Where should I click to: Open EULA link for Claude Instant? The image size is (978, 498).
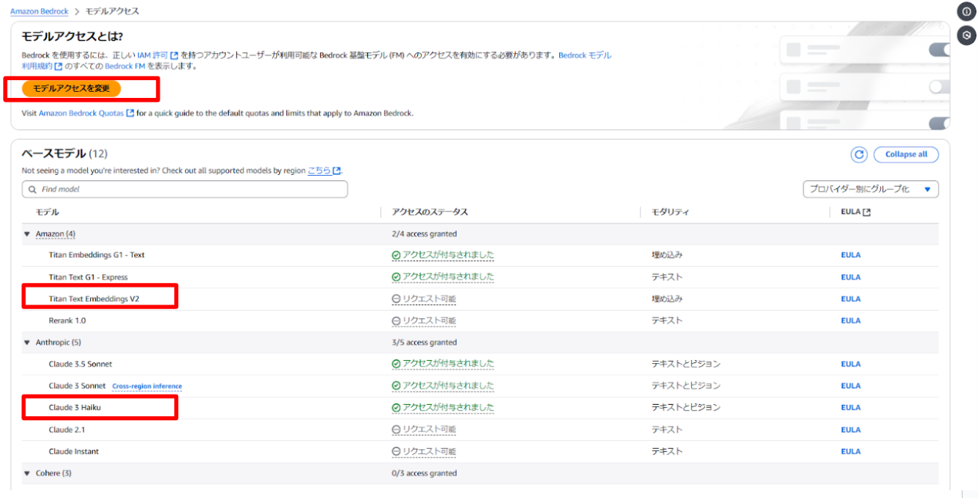point(851,452)
